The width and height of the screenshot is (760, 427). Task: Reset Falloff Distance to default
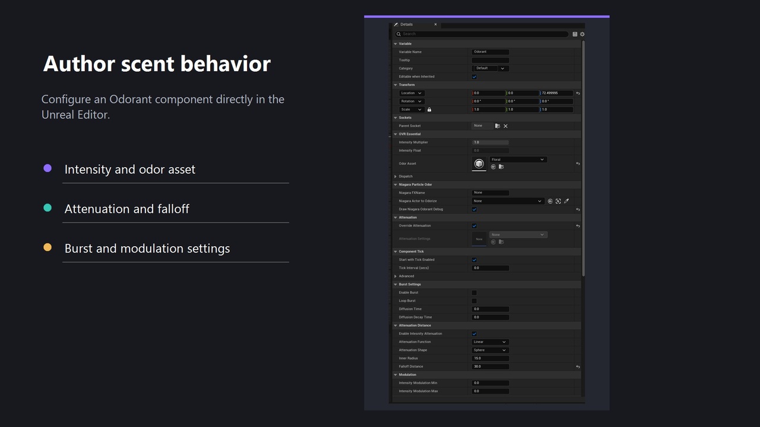pyautogui.click(x=578, y=367)
